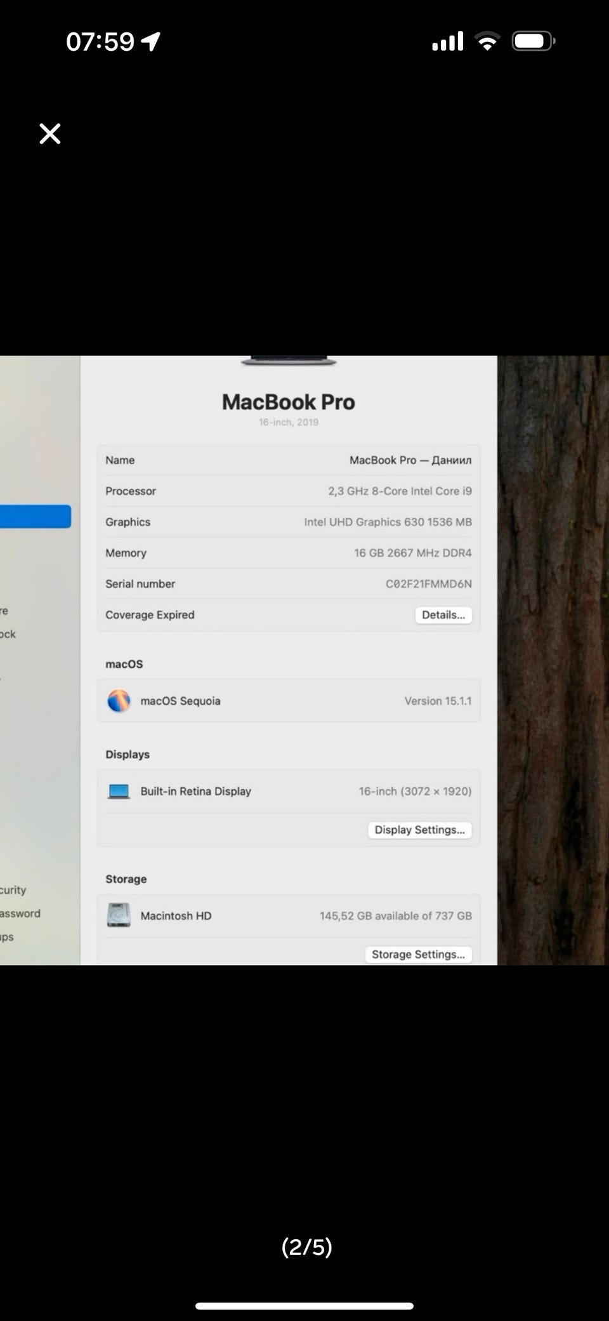This screenshot has height=1321, width=609.
Task: Tap the home indicator bar
Action: click(304, 1306)
